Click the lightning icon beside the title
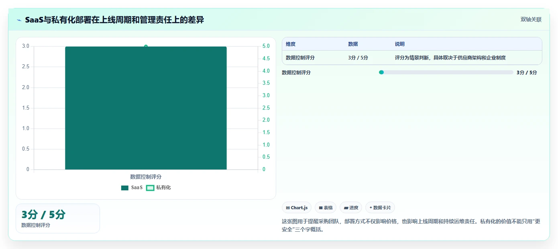Image resolution: width=558 pixels, height=249 pixels. [x=19, y=20]
